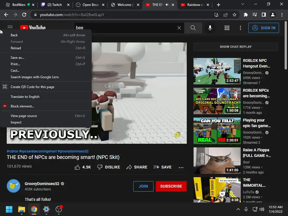Choose Back in the context menu
Image resolution: width=288 pixels, height=216 pixels.
click(46, 35)
